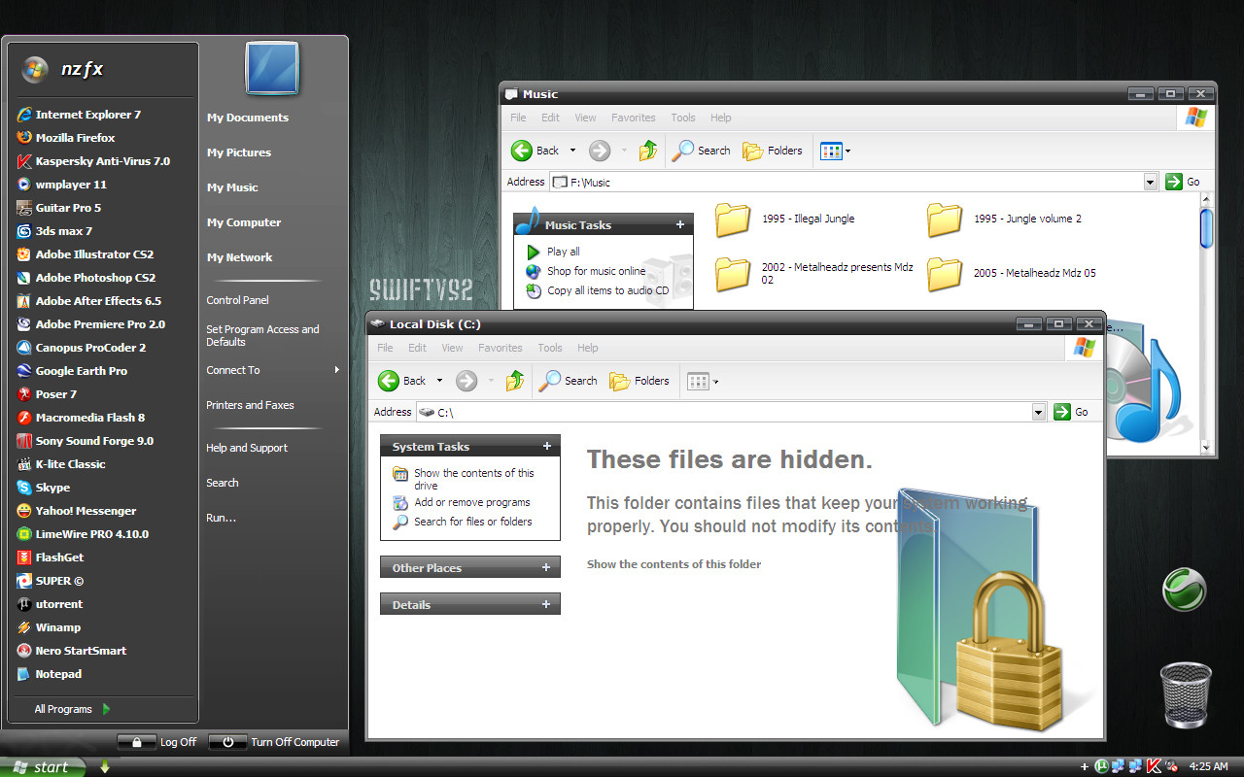Click the Music window vertical scrollbar thumb
Image resolution: width=1244 pixels, height=777 pixels.
click(1207, 227)
